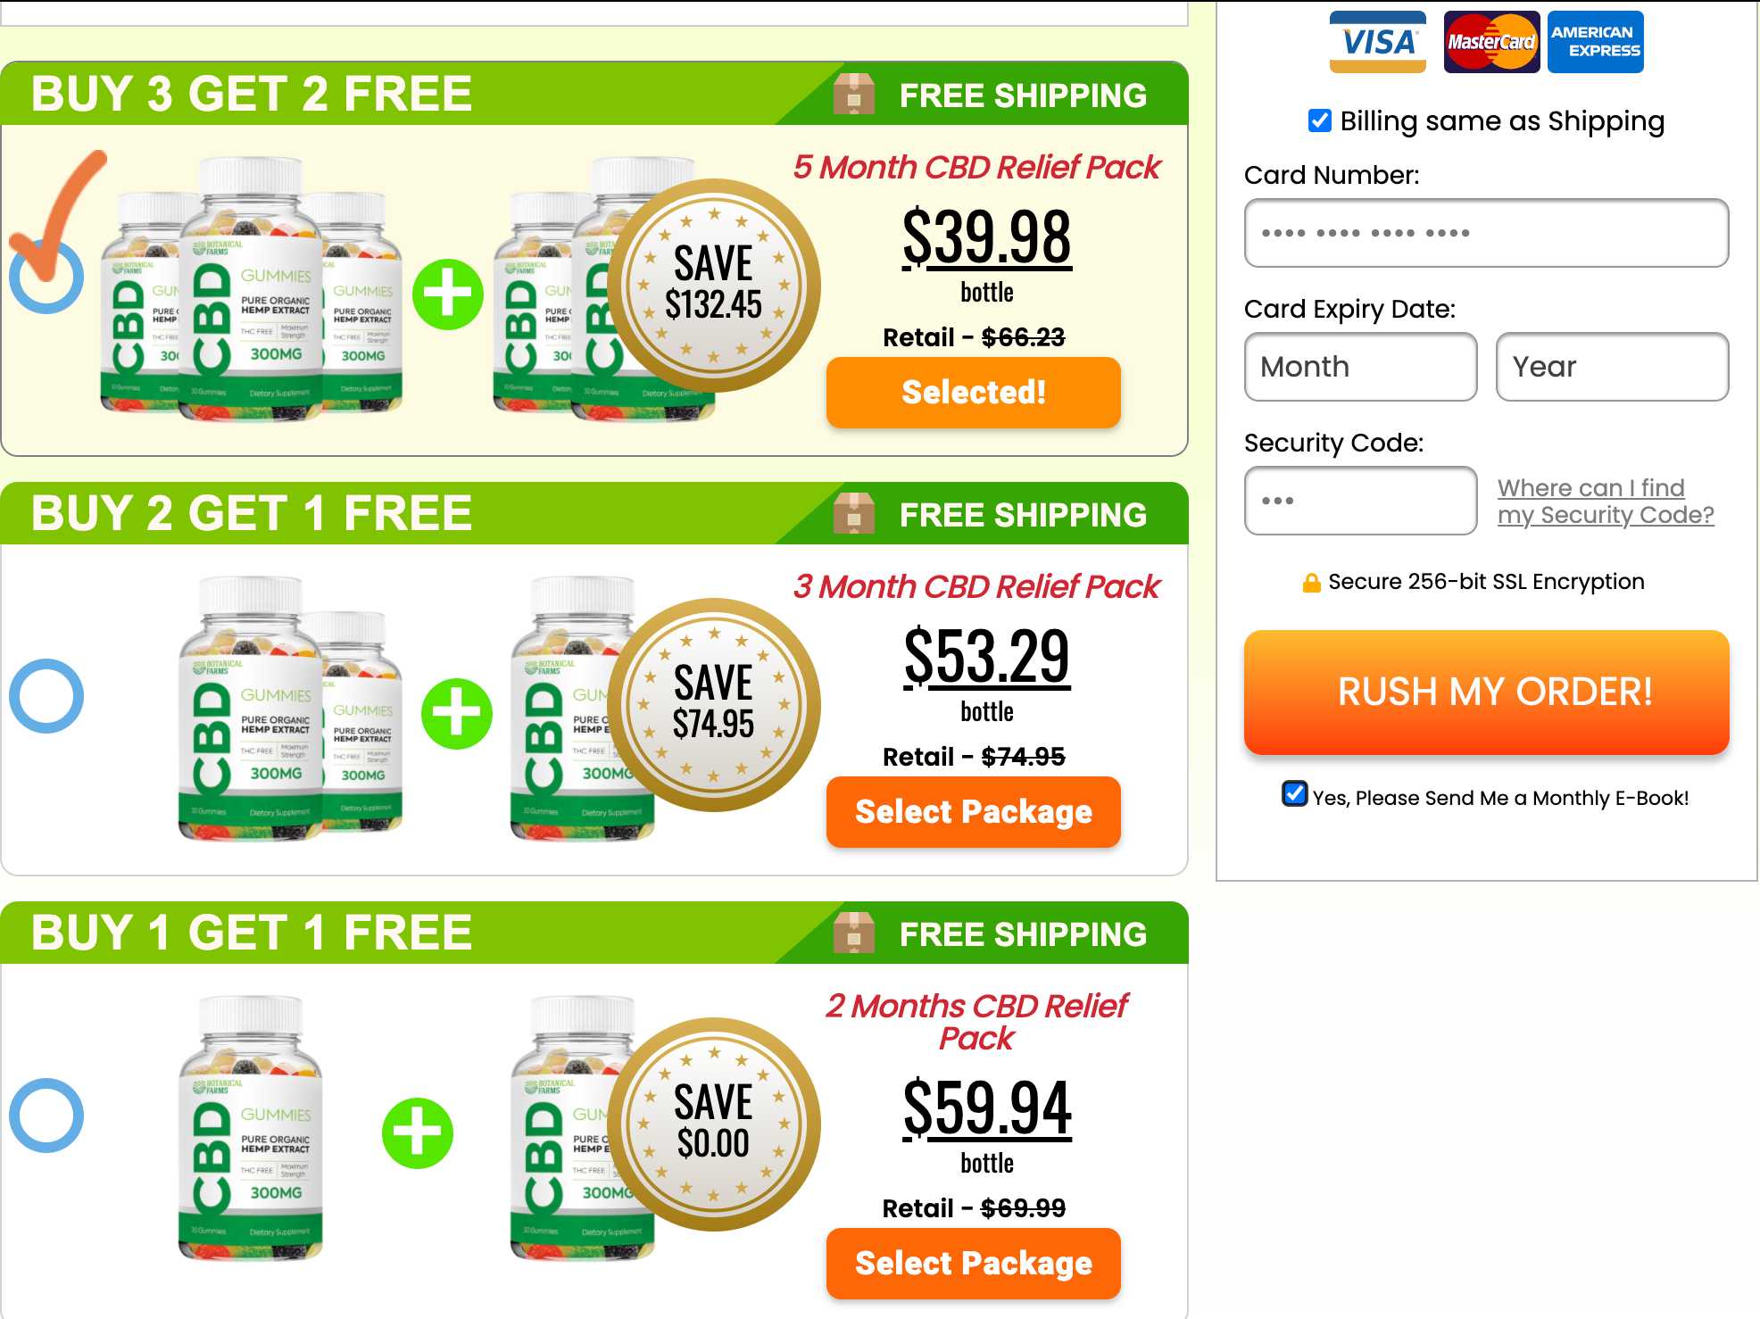The height and width of the screenshot is (1319, 1760).
Task: Toggle the Monthly E-Book checkbox
Action: (x=1294, y=793)
